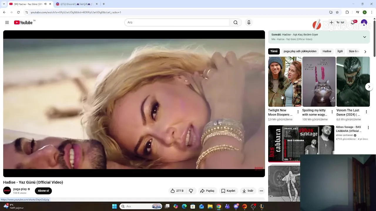Show next Shorts with the shelf arrow
This screenshot has height=211, width=376.
(369, 87)
